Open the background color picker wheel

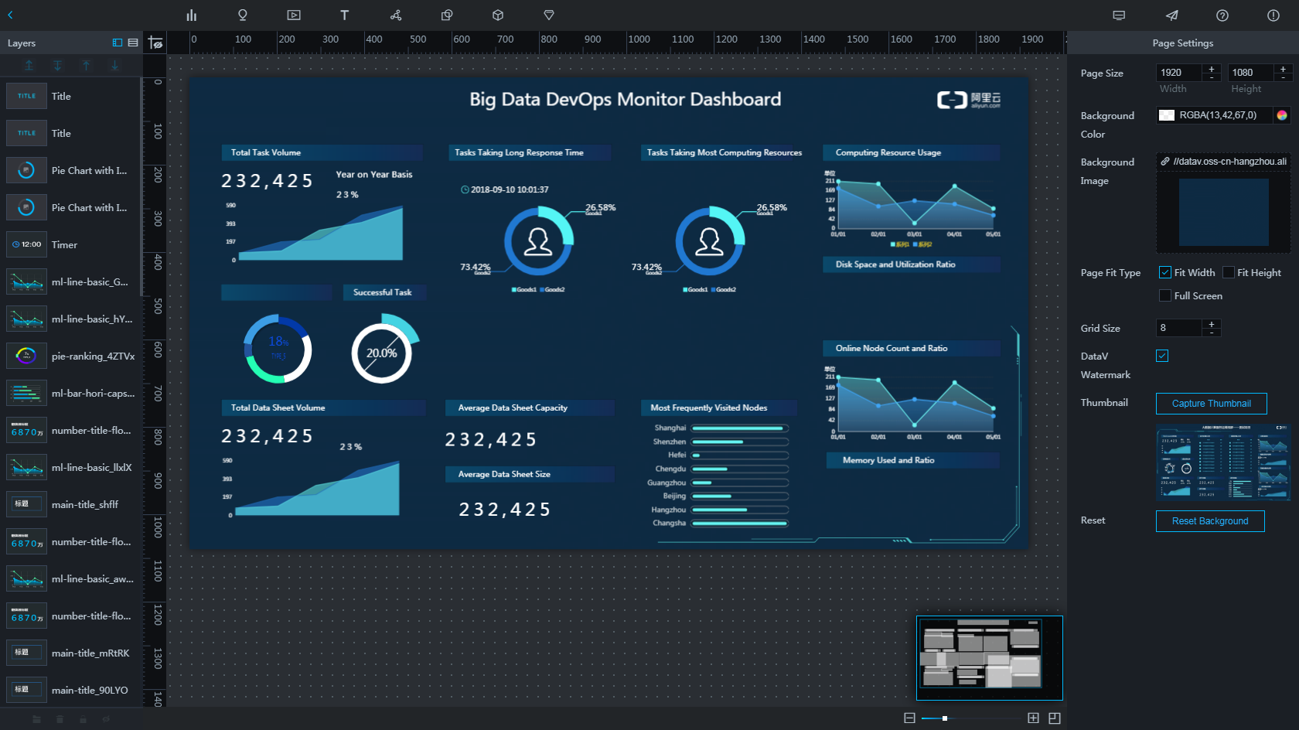(x=1282, y=115)
